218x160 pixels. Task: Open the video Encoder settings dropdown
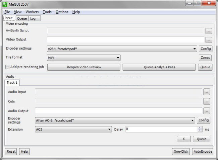tap(122, 49)
